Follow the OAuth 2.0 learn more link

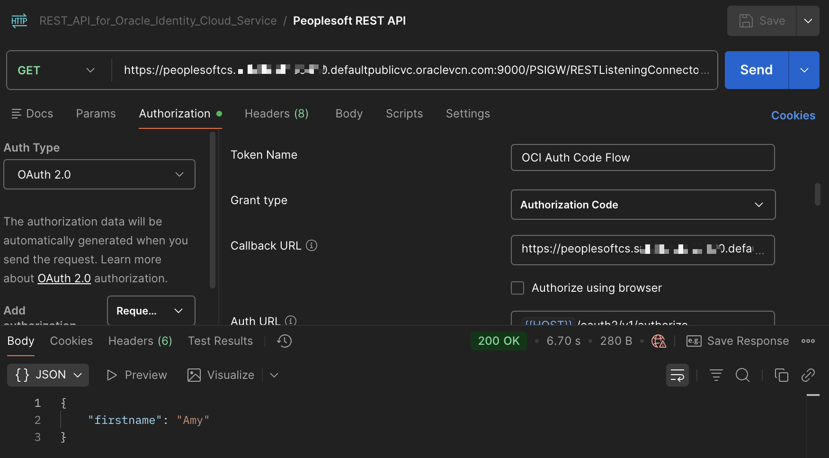point(64,278)
